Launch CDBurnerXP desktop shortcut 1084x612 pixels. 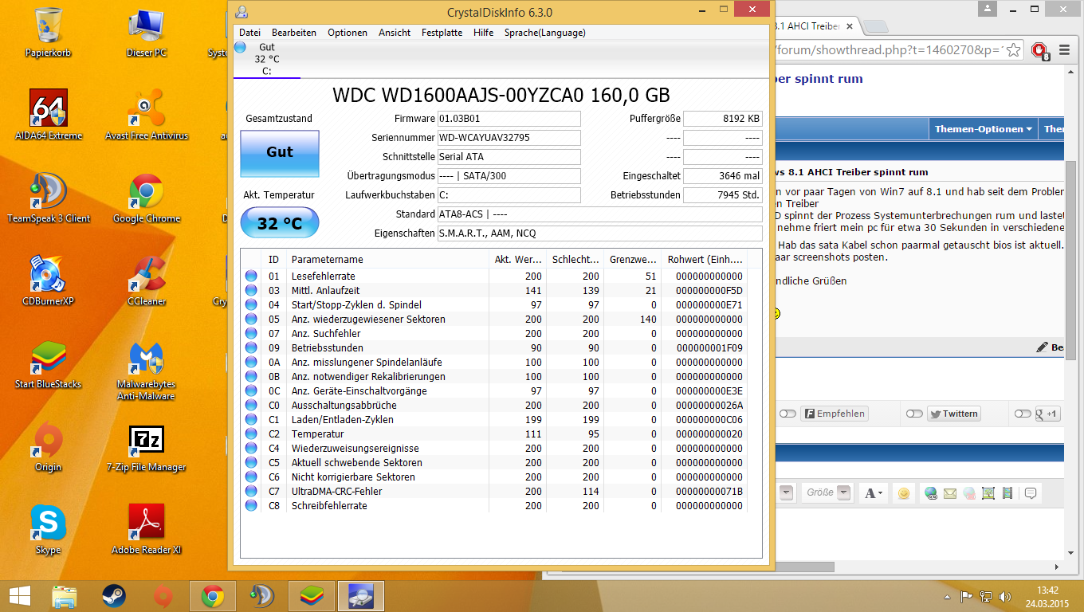(49, 280)
